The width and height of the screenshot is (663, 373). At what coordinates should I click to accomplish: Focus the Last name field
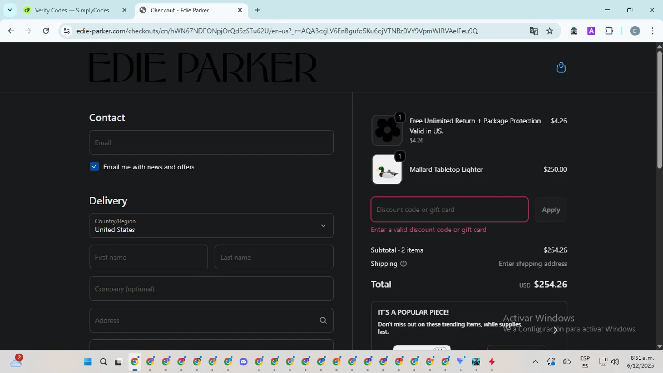tap(274, 257)
